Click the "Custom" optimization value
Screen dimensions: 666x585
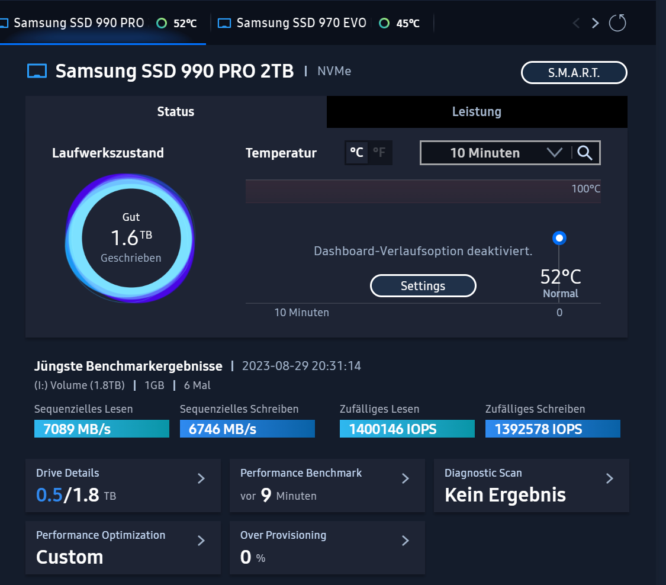70,557
